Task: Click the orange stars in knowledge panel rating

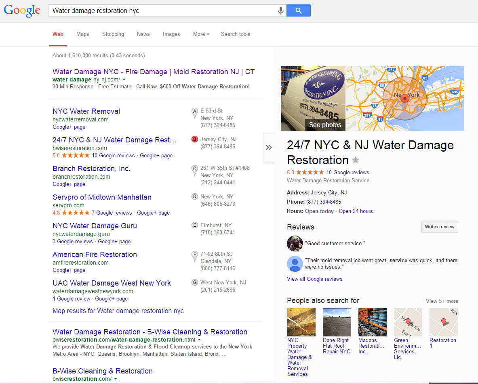Action: tap(310, 172)
